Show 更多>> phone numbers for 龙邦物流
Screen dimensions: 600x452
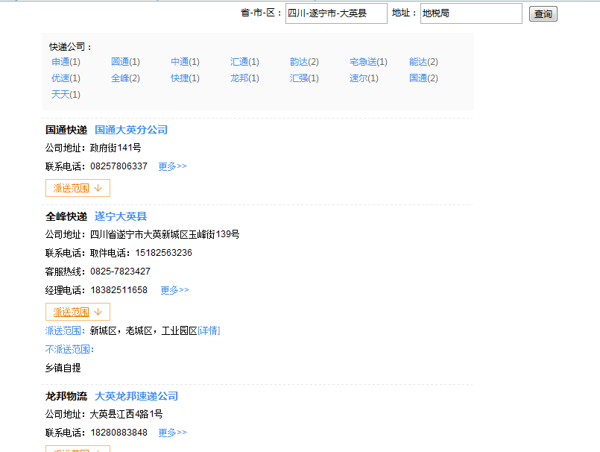point(172,433)
